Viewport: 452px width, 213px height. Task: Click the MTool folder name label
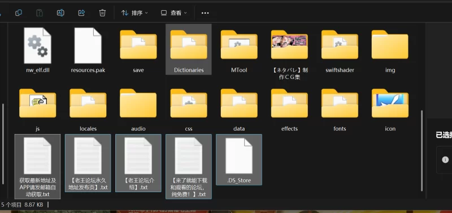(x=239, y=70)
